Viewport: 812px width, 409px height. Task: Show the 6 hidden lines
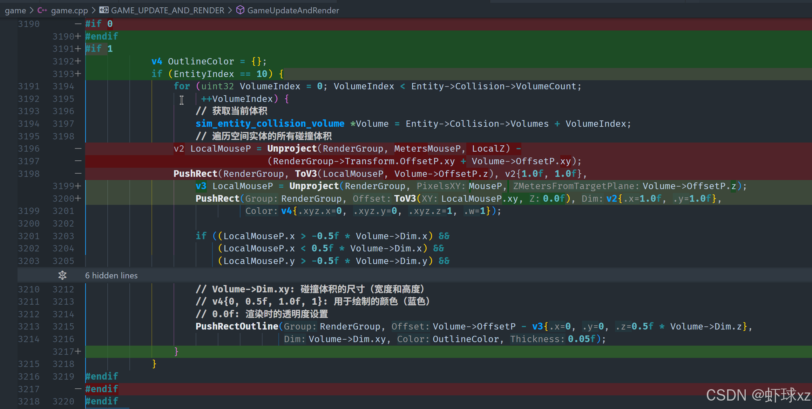tap(111, 276)
